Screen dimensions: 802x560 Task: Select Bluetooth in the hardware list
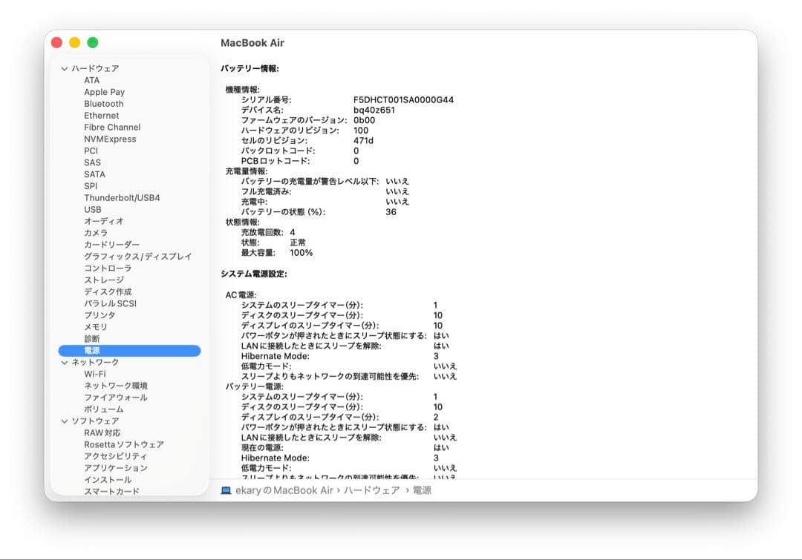(103, 103)
